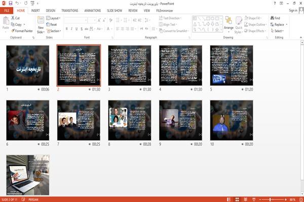This screenshot has height=202, width=304.
Task: Open the FILEminimizer tab
Action: click(164, 11)
